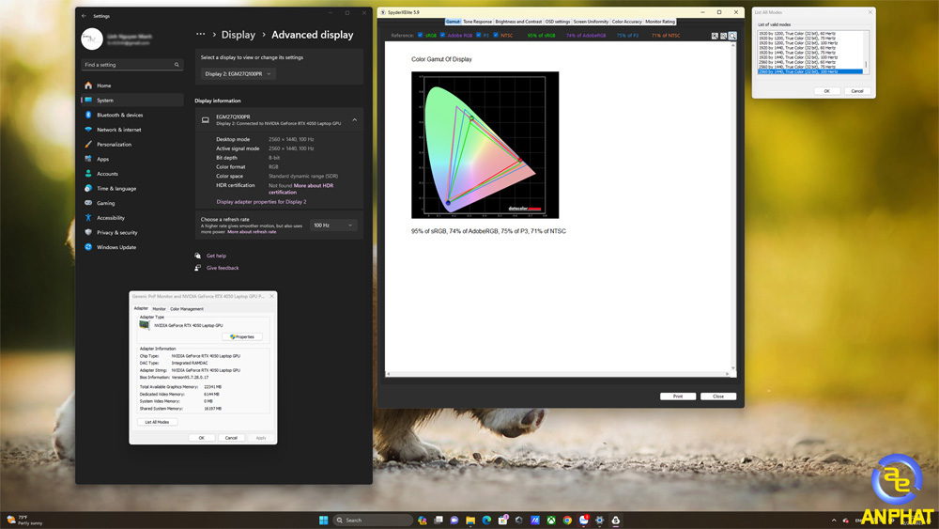939x529 pixels.
Task: Click the back arrow in Settings window
Action: pos(84,16)
